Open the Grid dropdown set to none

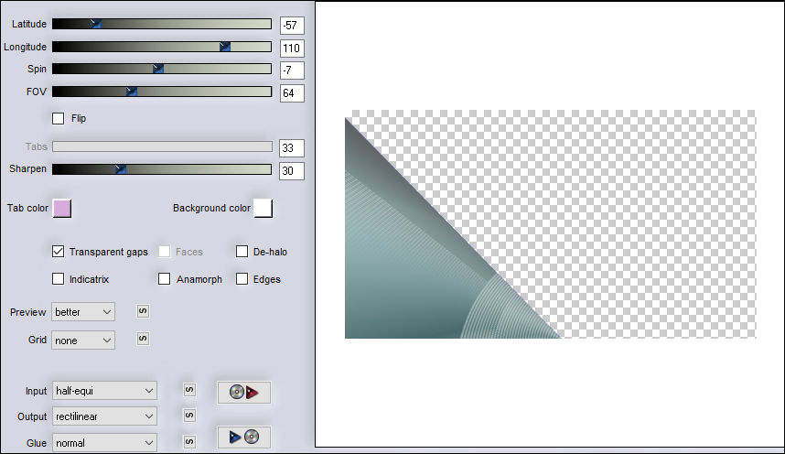pos(83,340)
